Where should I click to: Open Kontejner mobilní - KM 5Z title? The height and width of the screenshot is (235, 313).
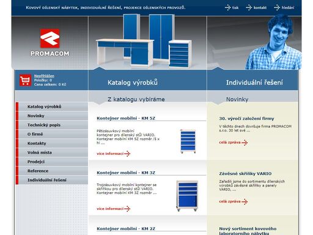[x=126, y=118]
